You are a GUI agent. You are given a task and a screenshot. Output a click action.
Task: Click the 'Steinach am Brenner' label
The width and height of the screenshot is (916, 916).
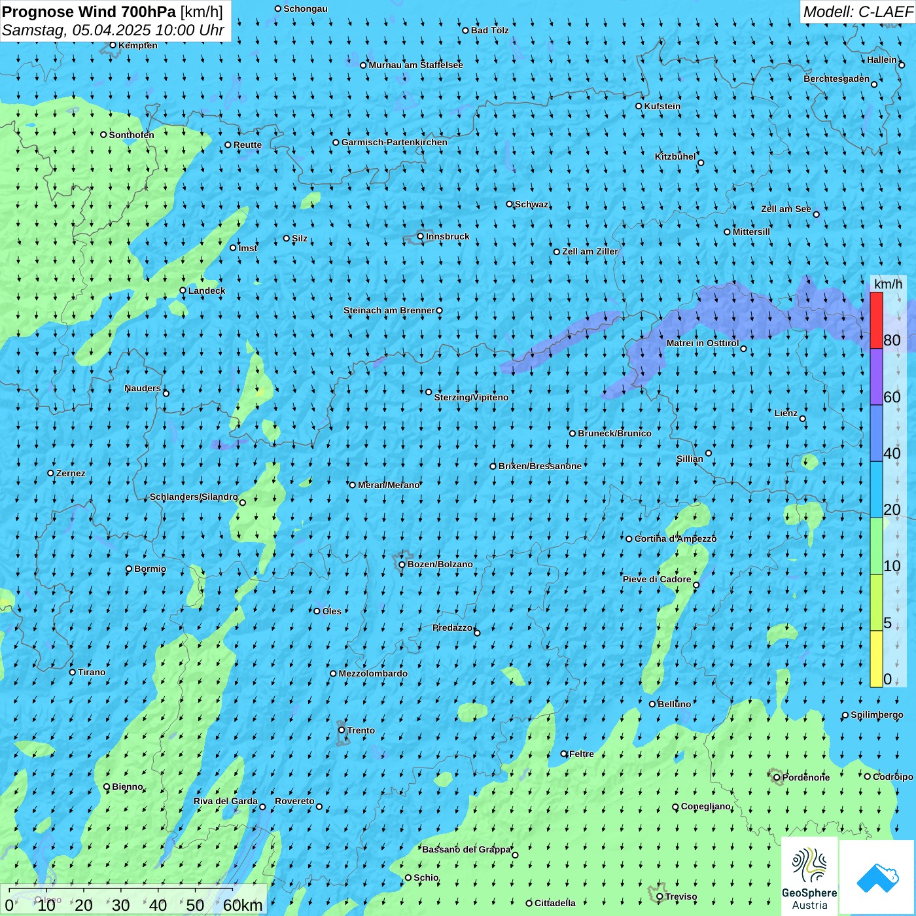(x=389, y=310)
